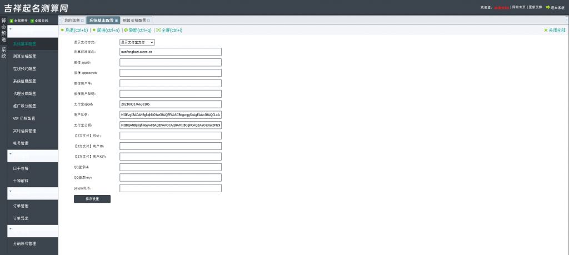Image resolution: width=569 pixels, height=255 pixels.
Task: Focus the 微信商户秘钥 input field
Action: click(x=171, y=94)
